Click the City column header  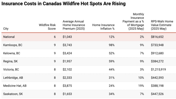(x=6, y=29)
